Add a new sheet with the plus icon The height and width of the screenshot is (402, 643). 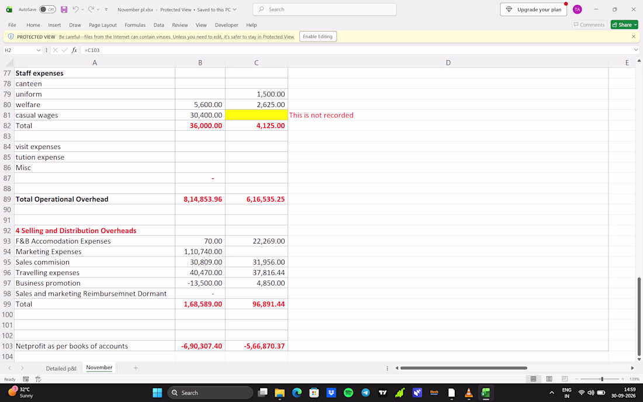(x=136, y=368)
